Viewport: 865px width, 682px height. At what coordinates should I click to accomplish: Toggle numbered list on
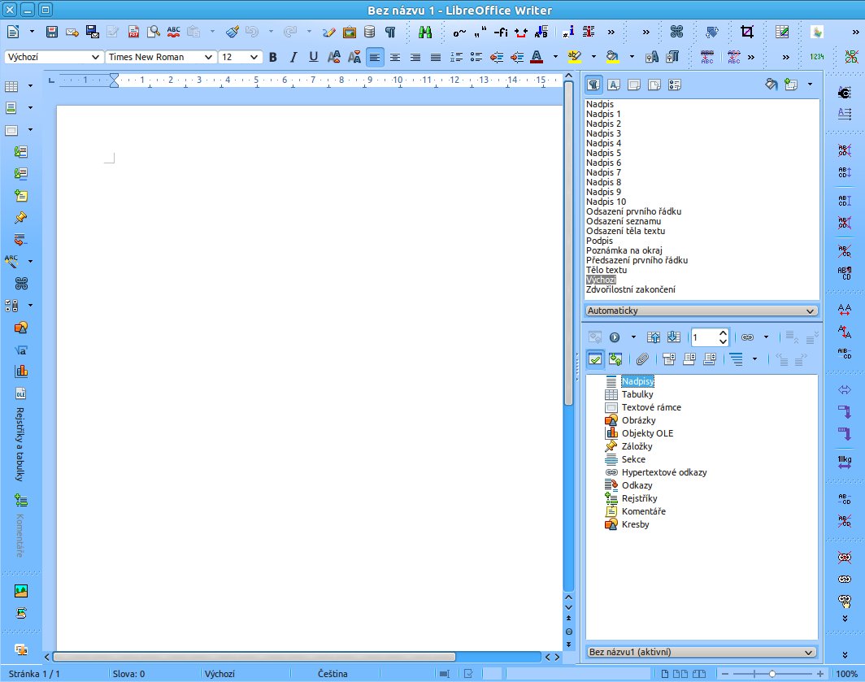pyautogui.click(x=455, y=57)
